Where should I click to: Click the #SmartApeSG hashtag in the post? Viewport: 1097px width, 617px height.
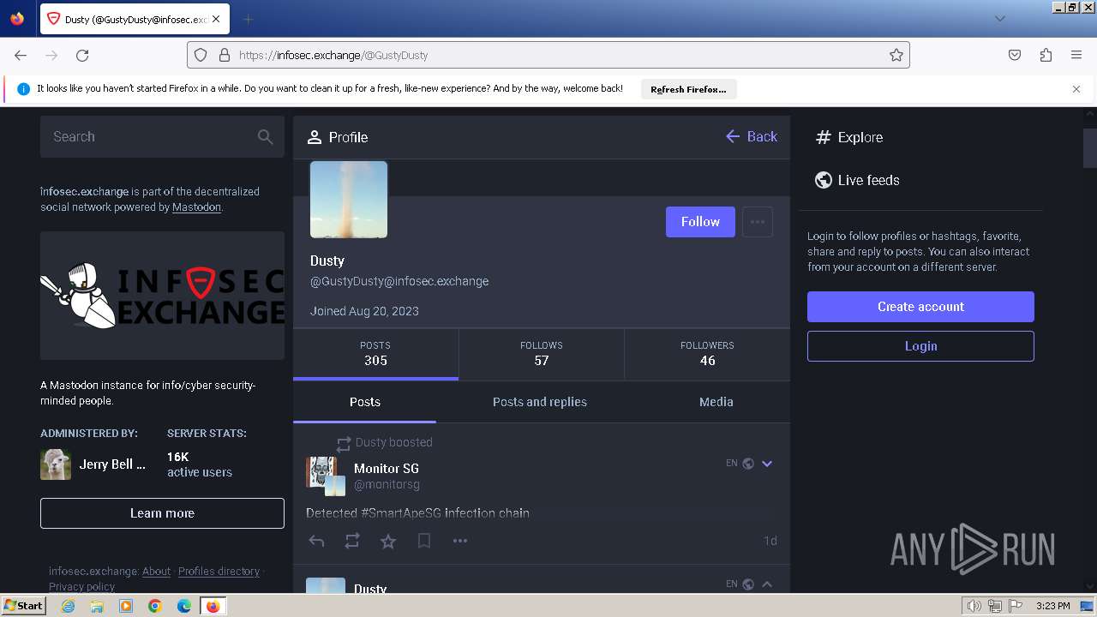[x=400, y=513]
